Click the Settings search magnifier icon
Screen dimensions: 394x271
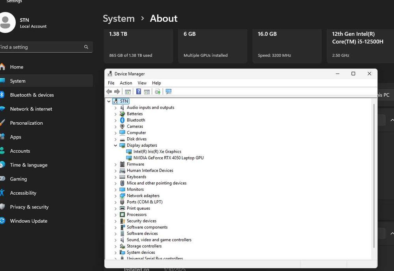(86, 47)
